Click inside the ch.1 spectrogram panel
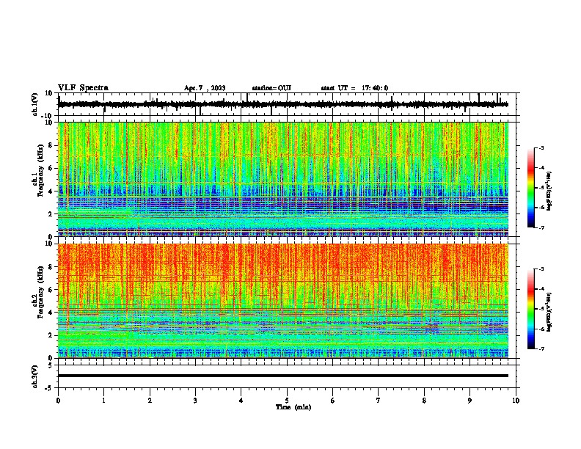 [282, 179]
